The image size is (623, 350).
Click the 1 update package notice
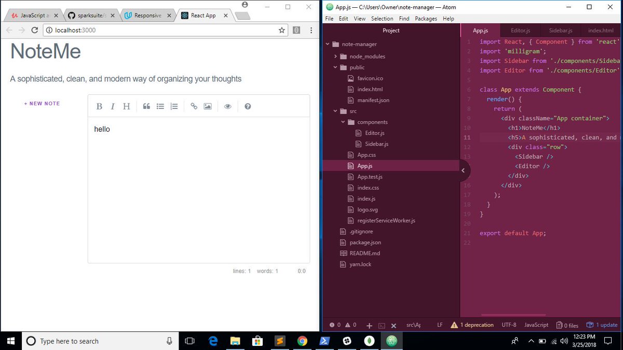tap(602, 325)
